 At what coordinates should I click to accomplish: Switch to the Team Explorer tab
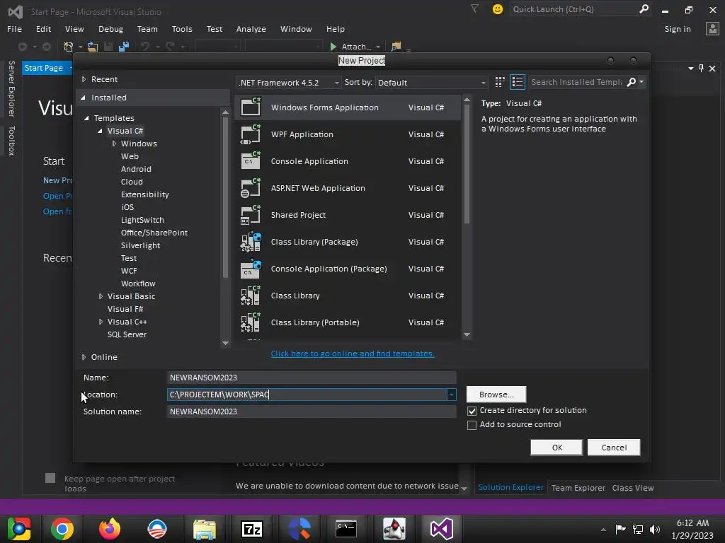[x=578, y=488]
